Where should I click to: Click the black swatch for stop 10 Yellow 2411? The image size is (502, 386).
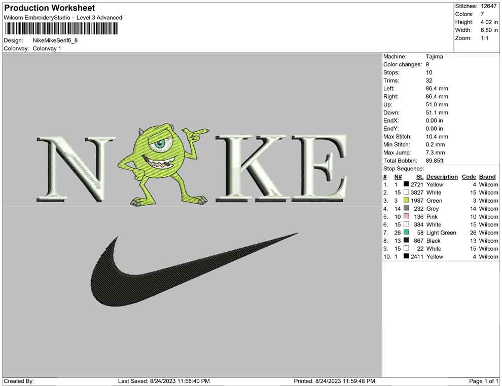[x=406, y=256]
